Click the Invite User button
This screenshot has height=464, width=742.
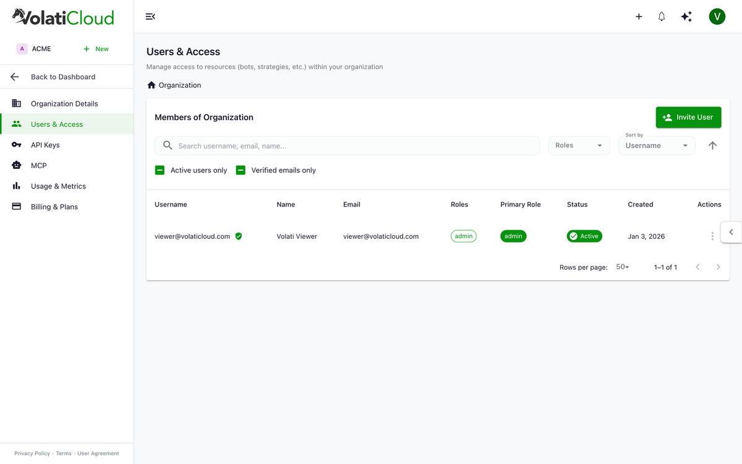(x=688, y=117)
